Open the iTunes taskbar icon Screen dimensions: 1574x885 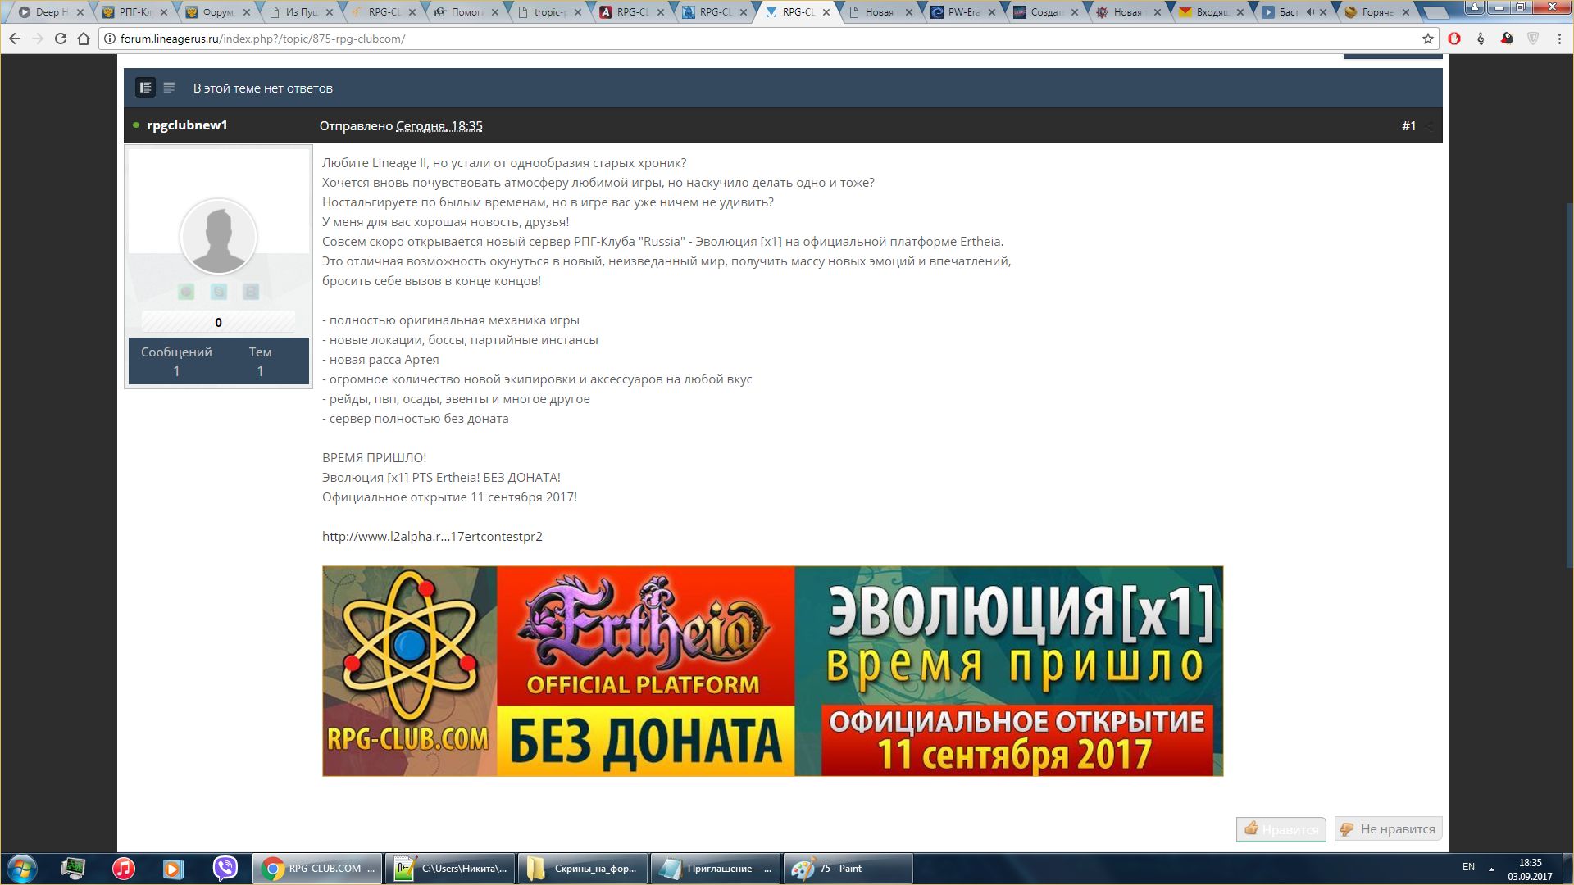(123, 869)
